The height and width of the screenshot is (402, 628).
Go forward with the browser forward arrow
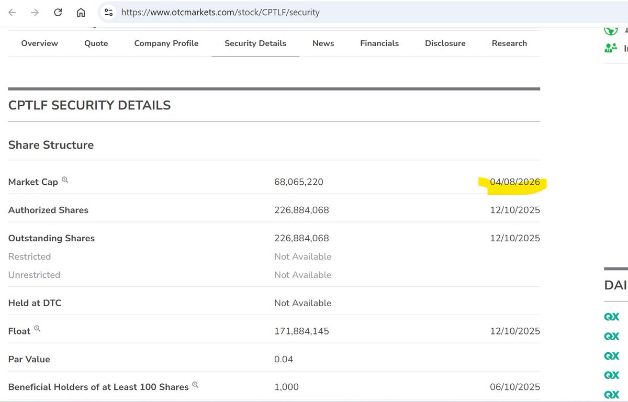(35, 12)
